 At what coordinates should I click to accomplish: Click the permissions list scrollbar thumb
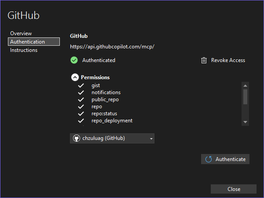pyautogui.click(x=246, y=97)
